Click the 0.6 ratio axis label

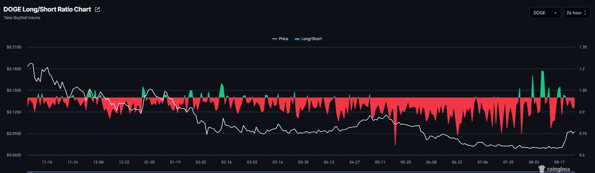click(x=582, y=155)
